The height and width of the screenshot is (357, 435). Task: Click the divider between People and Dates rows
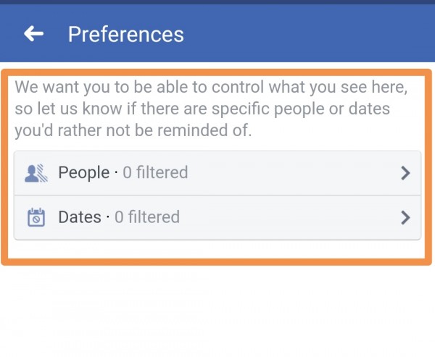point(217,196)
